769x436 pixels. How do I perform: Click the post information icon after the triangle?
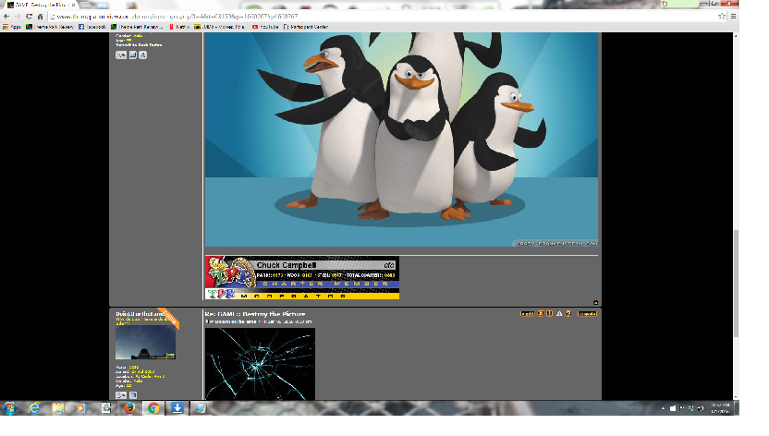click(x=568, y=313)
